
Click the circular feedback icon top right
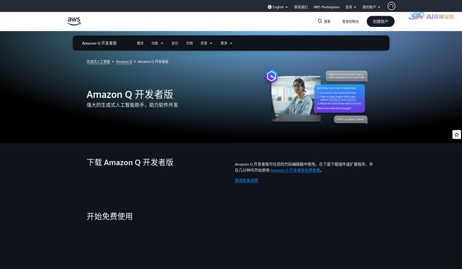coord(391,6)
